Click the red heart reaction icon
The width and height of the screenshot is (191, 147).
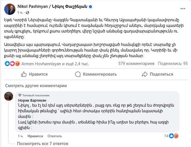[x=12, y=64]
